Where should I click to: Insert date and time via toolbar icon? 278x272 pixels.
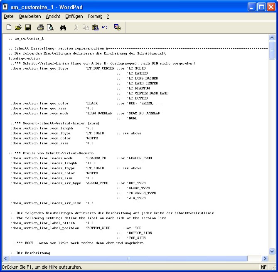coord(117,27)
